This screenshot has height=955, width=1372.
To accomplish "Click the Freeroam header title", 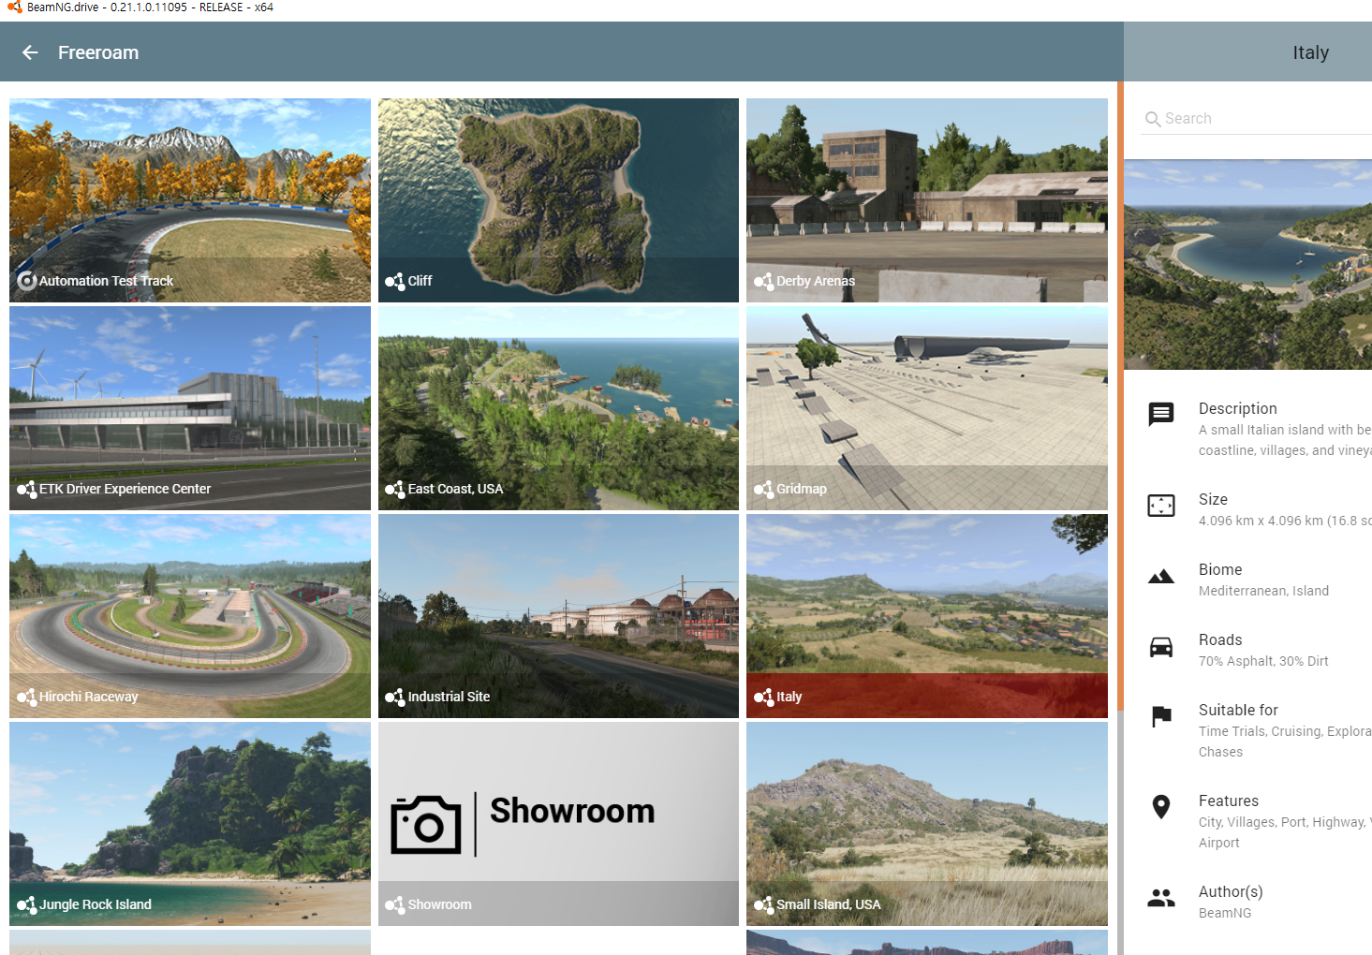I will (x=98, y=52).
